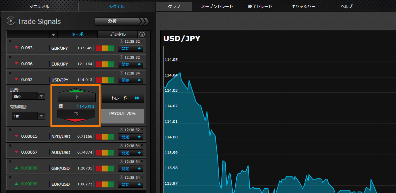Close the GBP/USD signal row

142,161
